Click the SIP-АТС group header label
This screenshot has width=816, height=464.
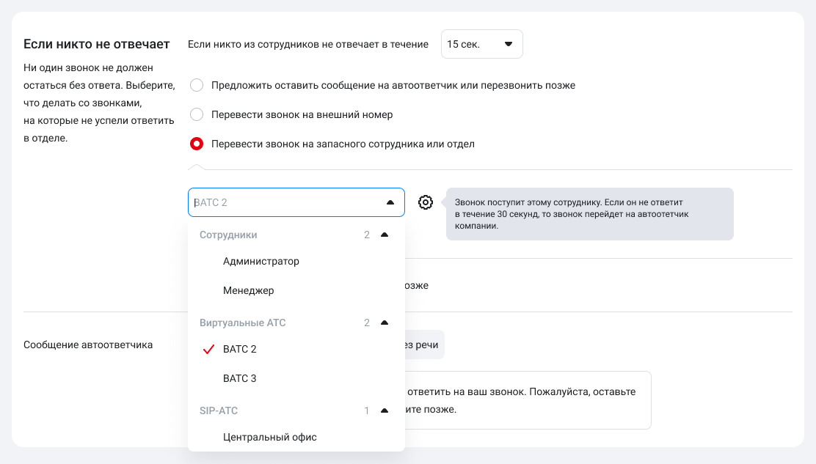pos(219,410)
